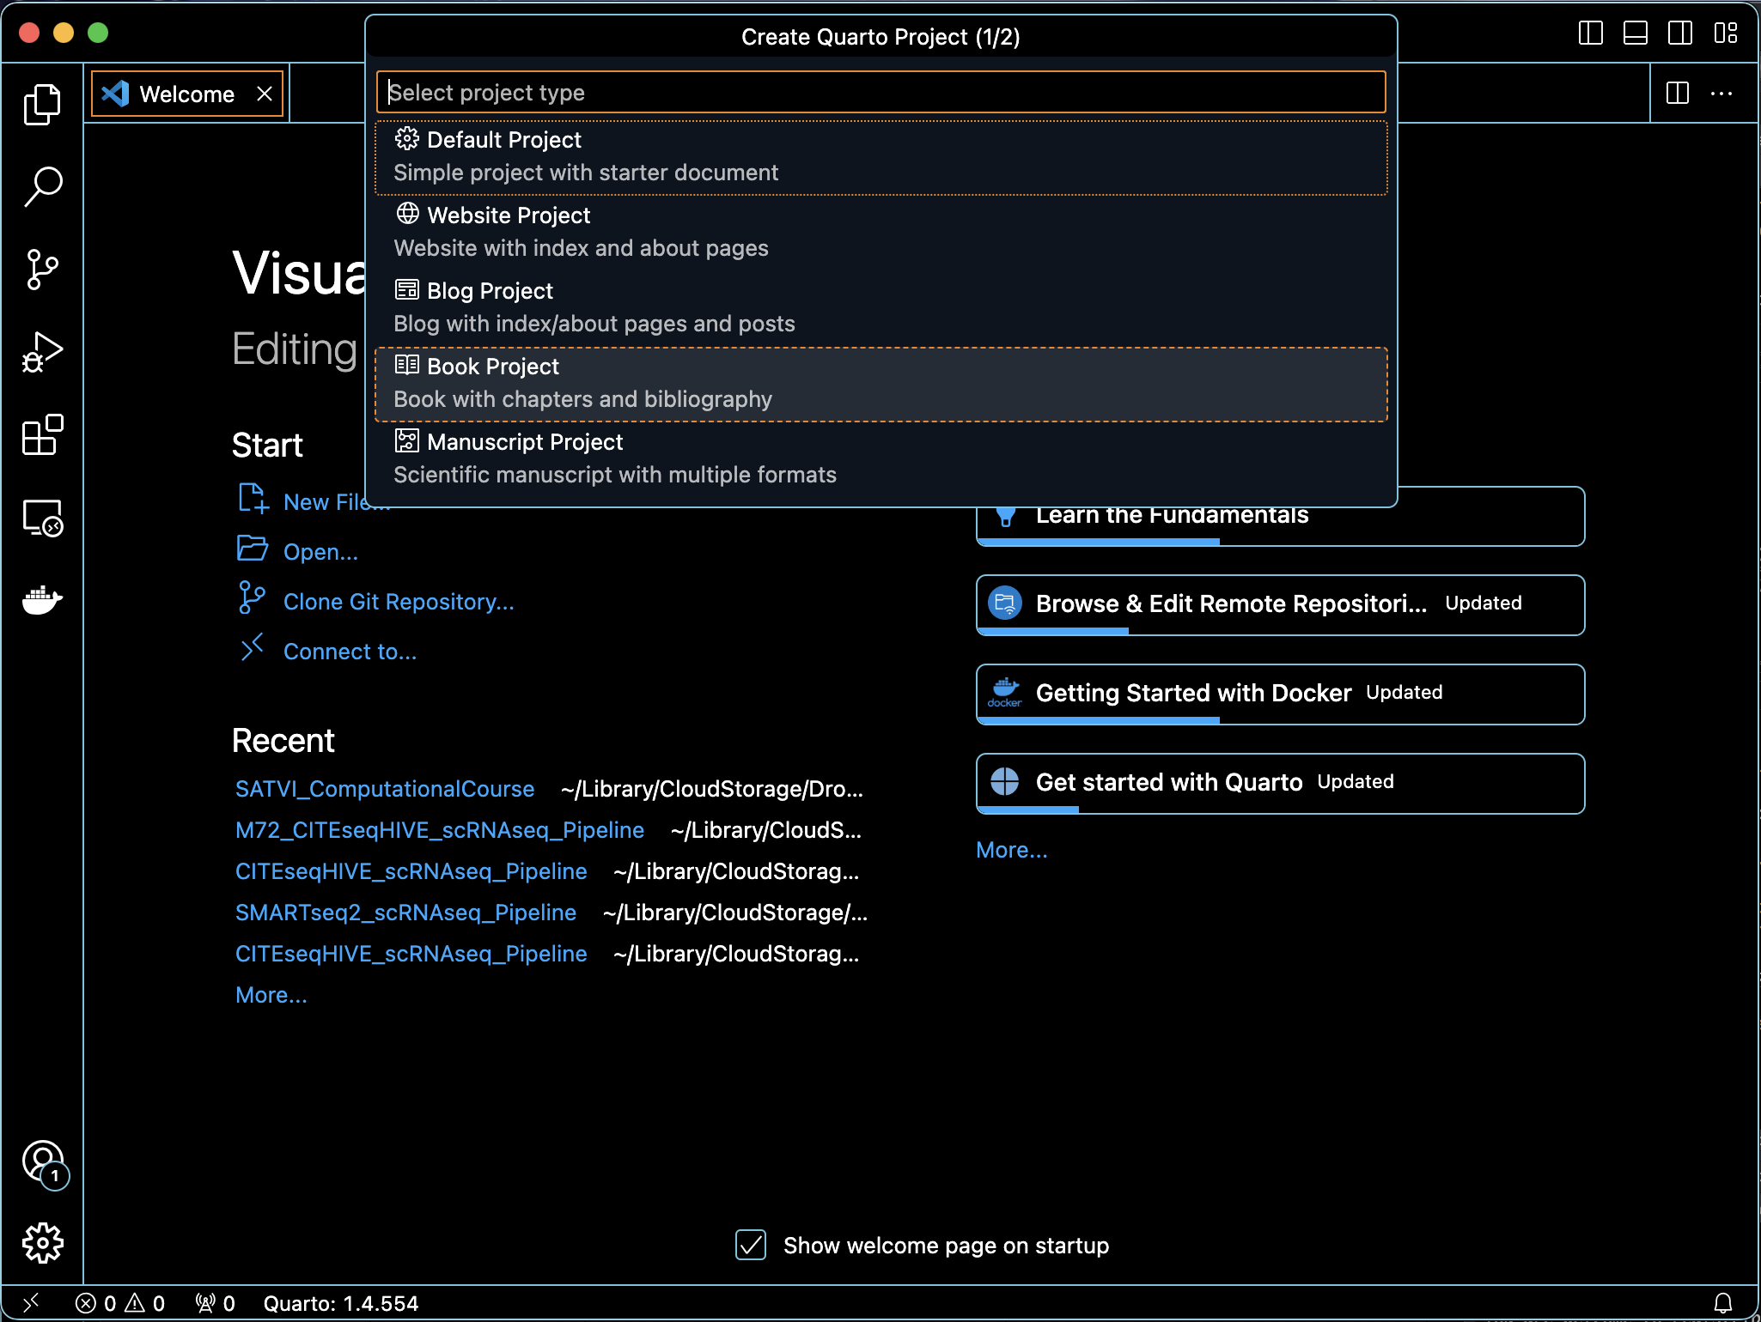Viewport: 1761px width, 1322px height.
Task: Click the Docker walkthrough logo icon
Action: click(x=1004, y=692)
